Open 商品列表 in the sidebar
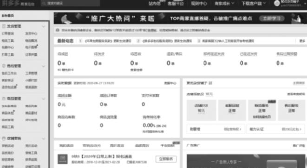Screen dimensions: 307x168 point(31,106)
